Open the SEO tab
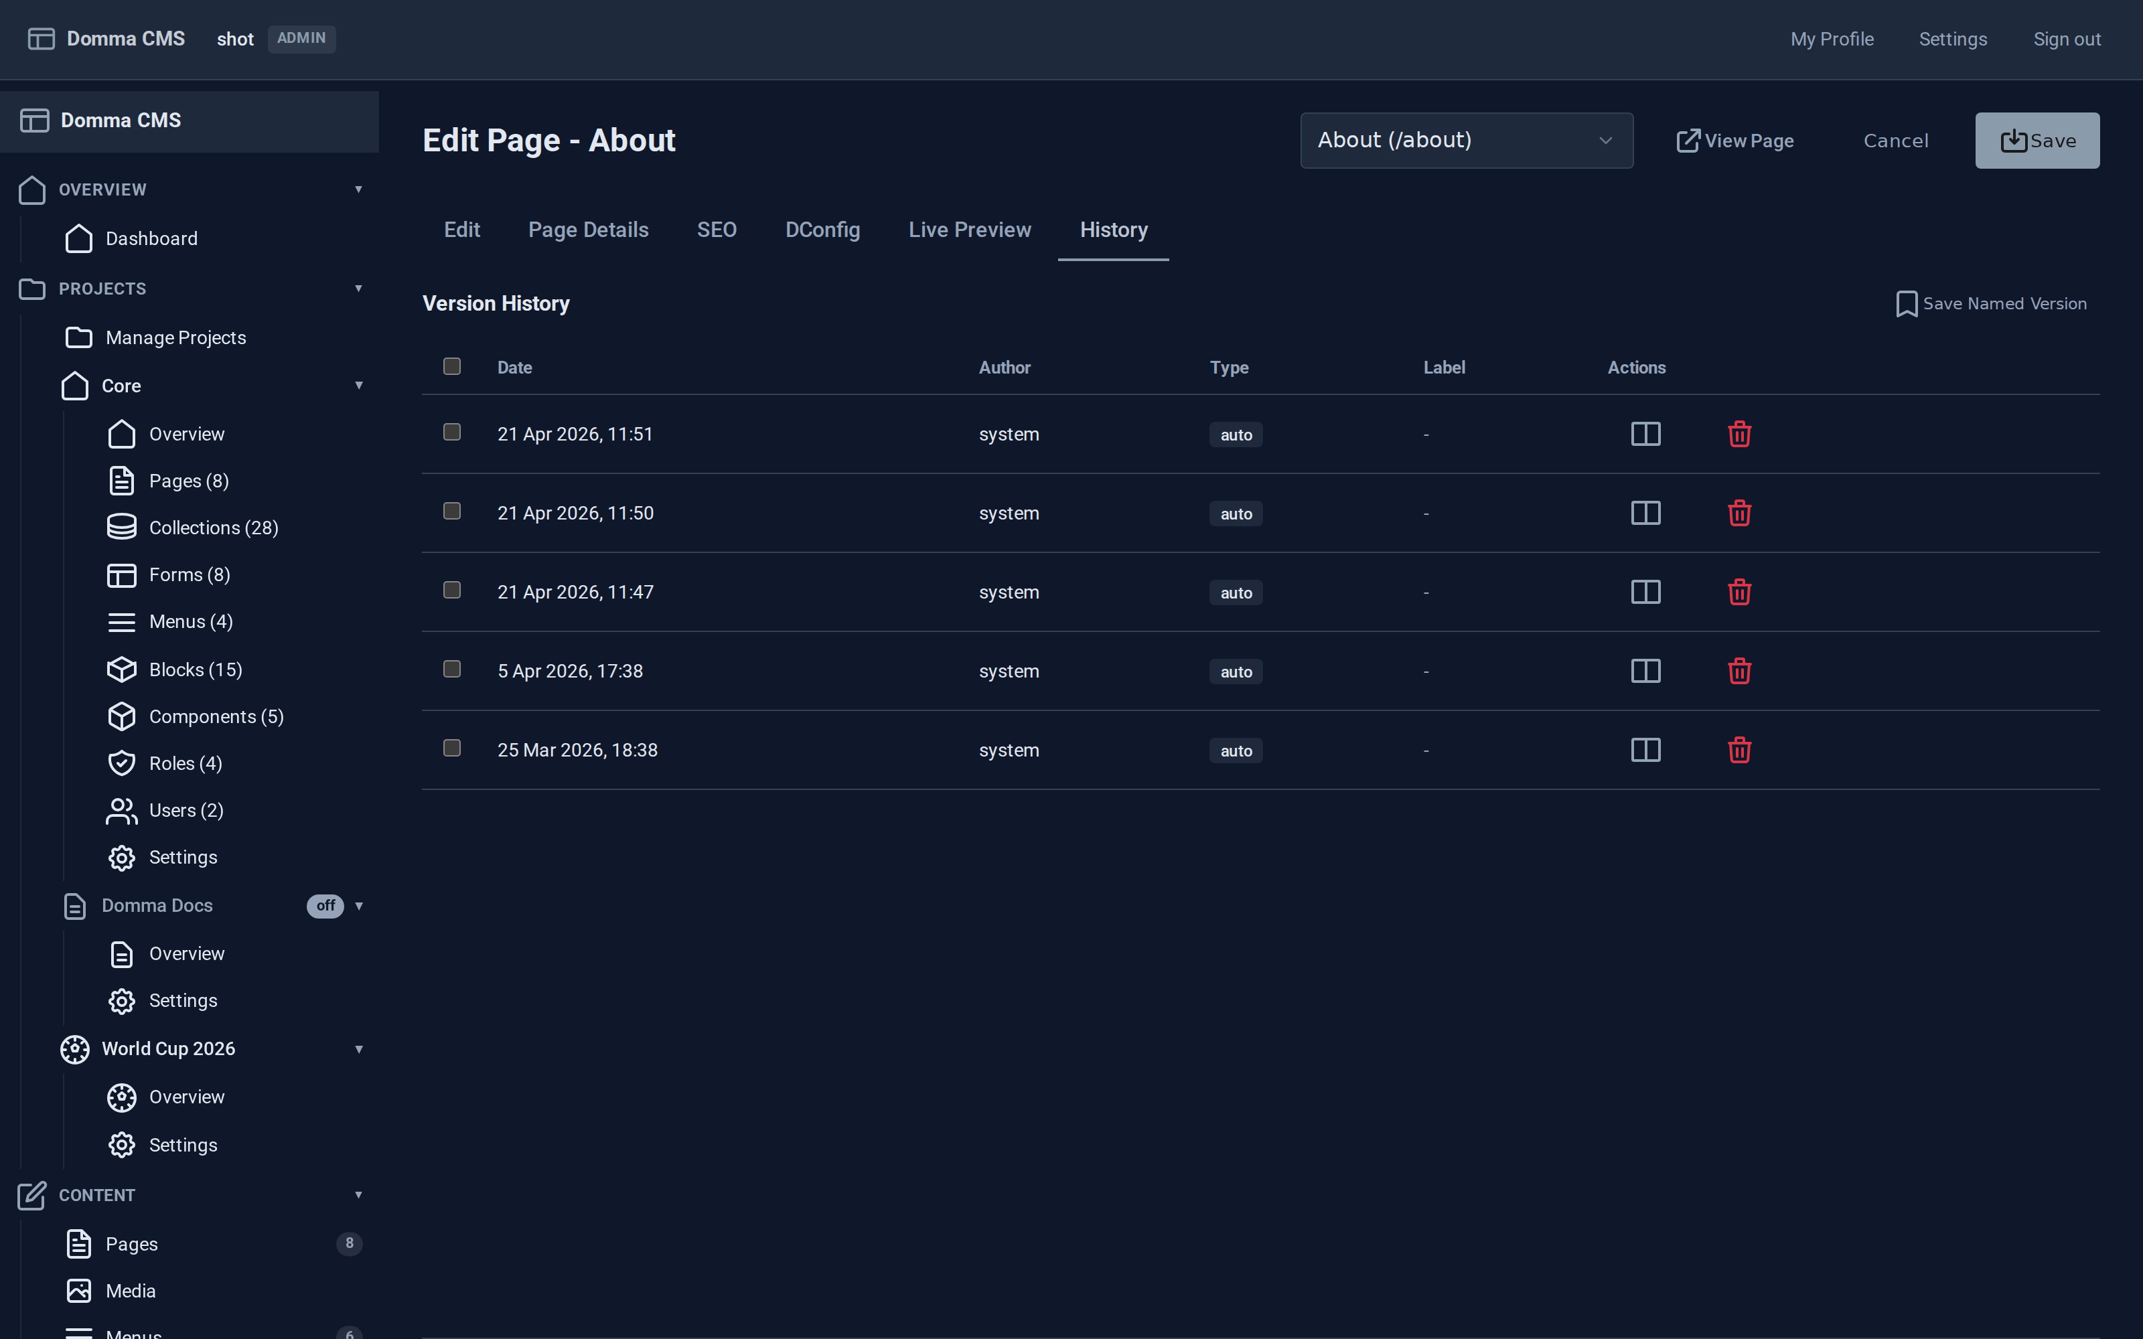 pyautogui.click(x=717, y=230)
